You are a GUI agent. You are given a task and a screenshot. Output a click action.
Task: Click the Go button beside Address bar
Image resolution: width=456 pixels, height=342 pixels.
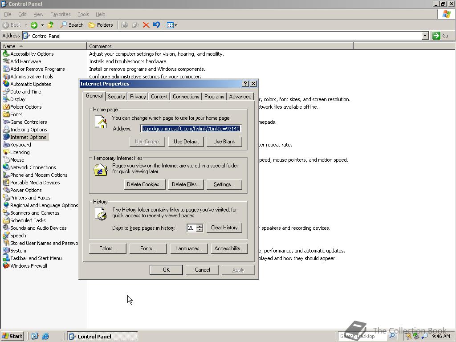click(x=440, y=36)
